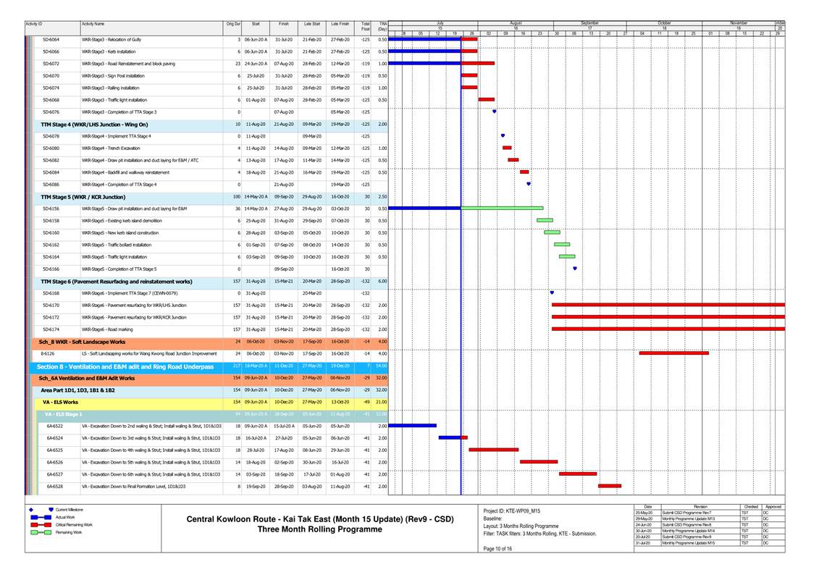The image size is (832, 588).
Task: Click the red bar for 8-6126 Soft Landscaping
Action: coord(673,353)
